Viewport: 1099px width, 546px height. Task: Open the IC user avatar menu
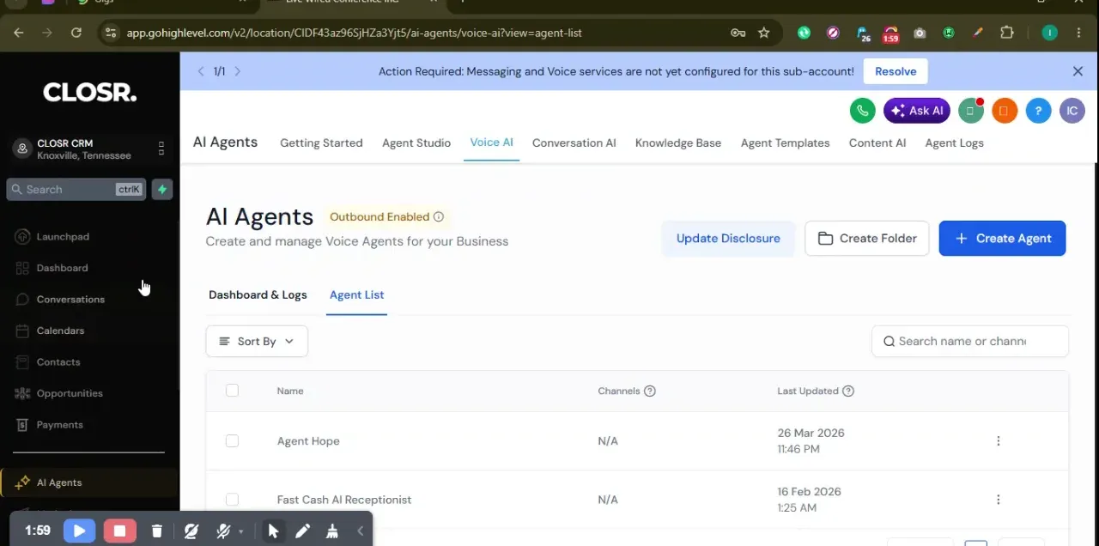[1072, 111]
